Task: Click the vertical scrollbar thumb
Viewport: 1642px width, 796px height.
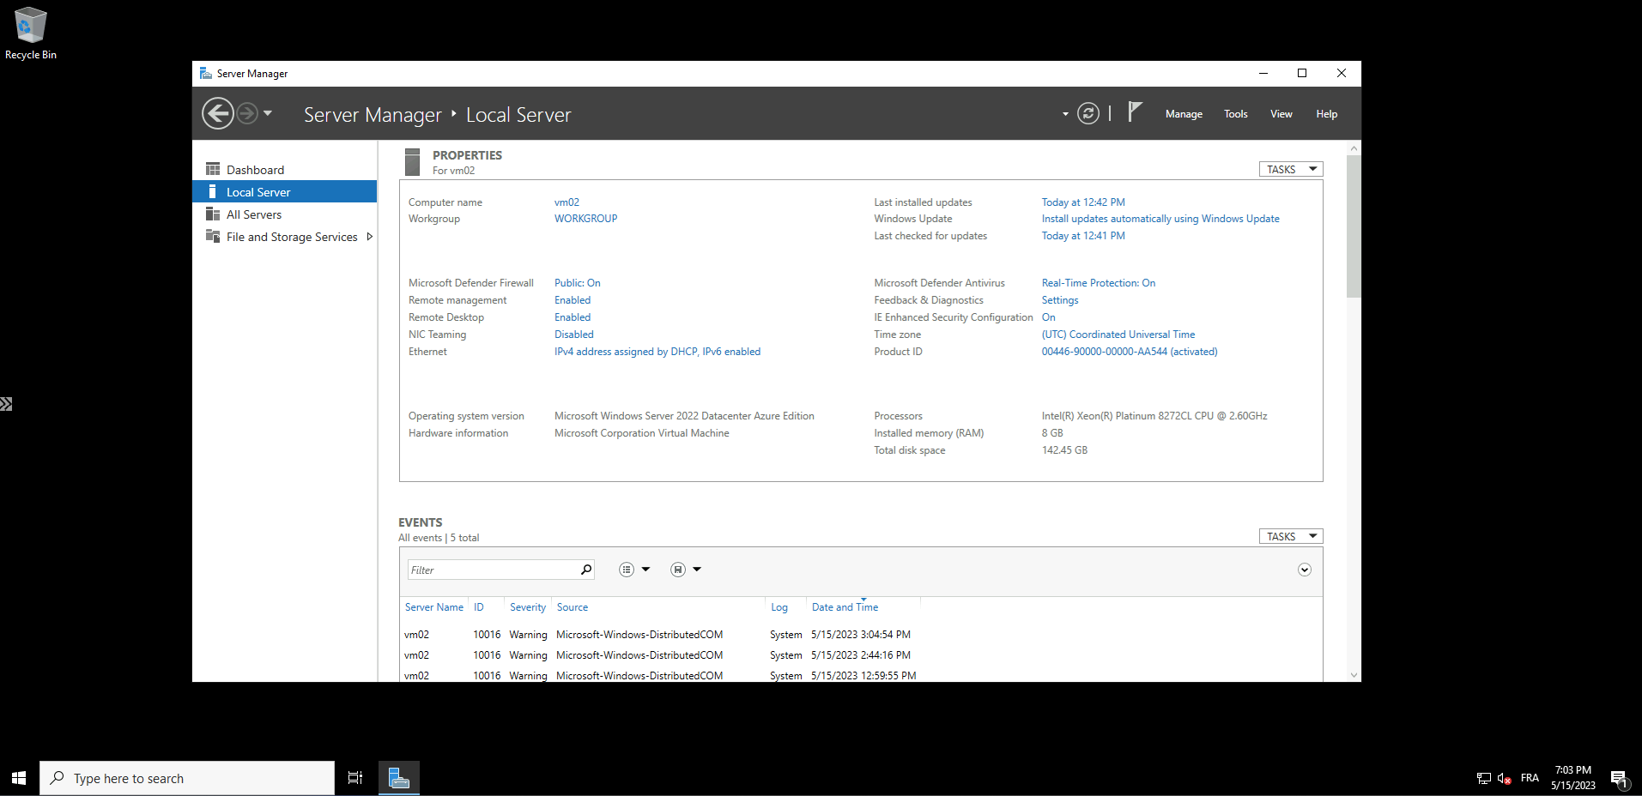Action: click(x=1354, y=226)
